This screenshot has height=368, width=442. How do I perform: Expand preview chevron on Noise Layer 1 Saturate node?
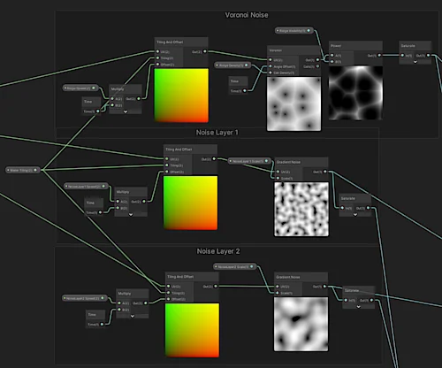point(355,214)
